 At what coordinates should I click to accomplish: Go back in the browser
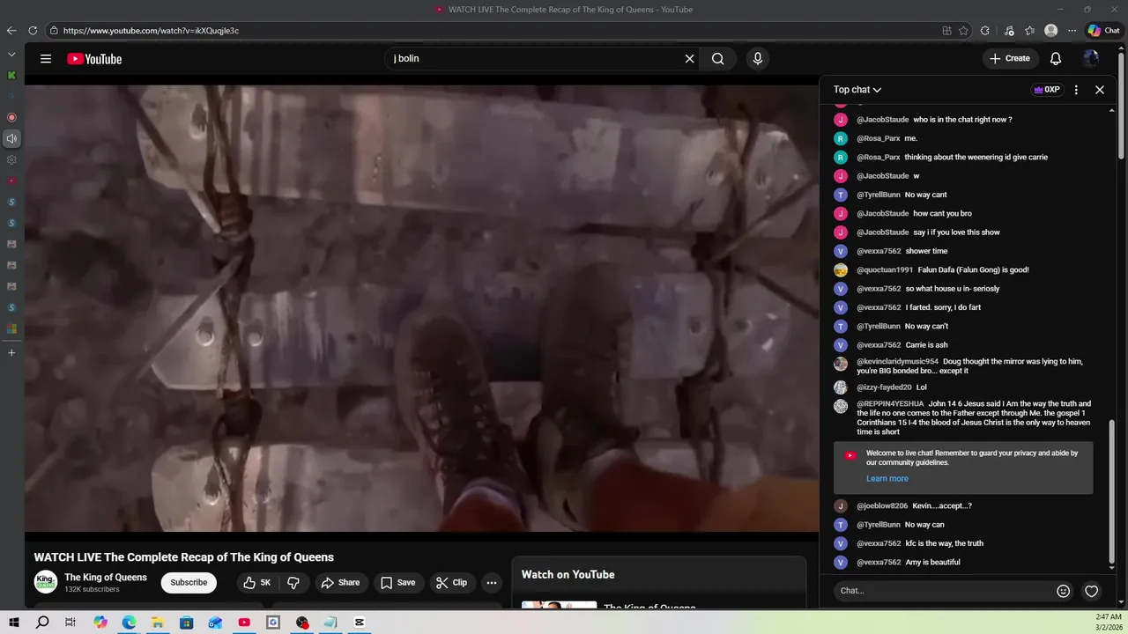[11, 31]
